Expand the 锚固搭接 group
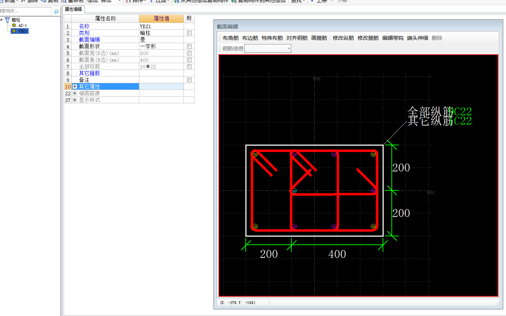 pyautogui.click(x=75, y=93)
